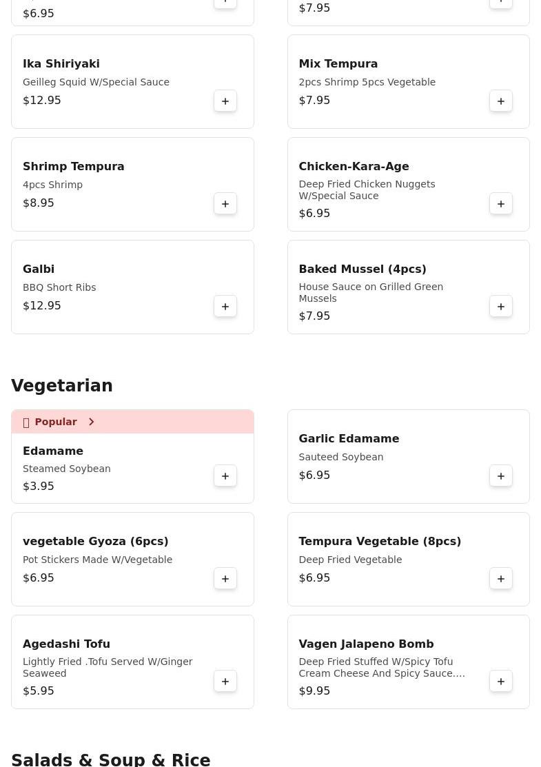Expand the Popular chevron arrow

point(91,422)
